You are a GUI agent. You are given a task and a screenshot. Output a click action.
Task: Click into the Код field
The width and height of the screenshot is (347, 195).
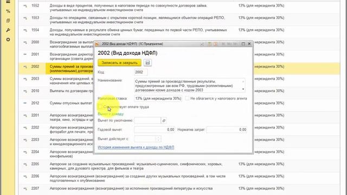pyautogui.click(x=141, y=72)
